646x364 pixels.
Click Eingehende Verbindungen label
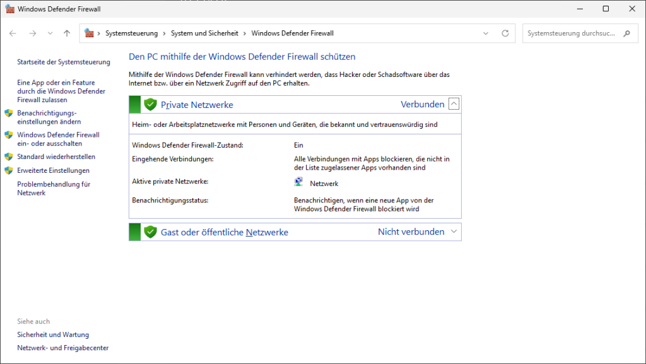[x=173, y=159]
